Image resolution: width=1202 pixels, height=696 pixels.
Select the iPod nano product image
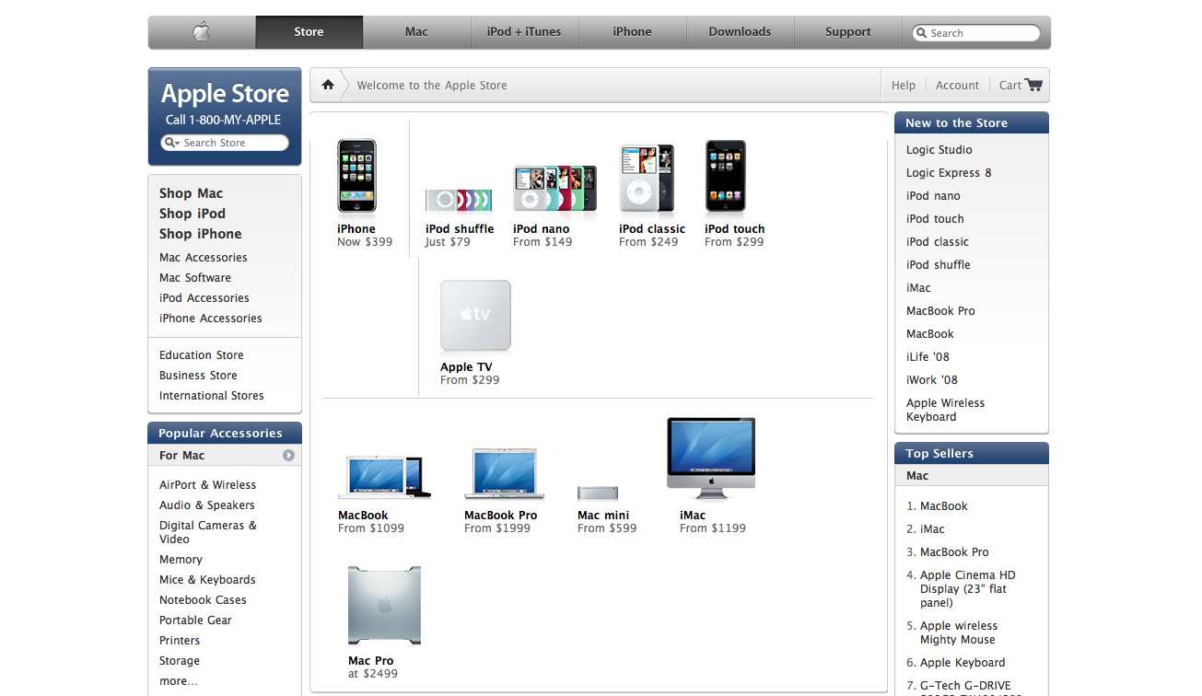(554, 190)
